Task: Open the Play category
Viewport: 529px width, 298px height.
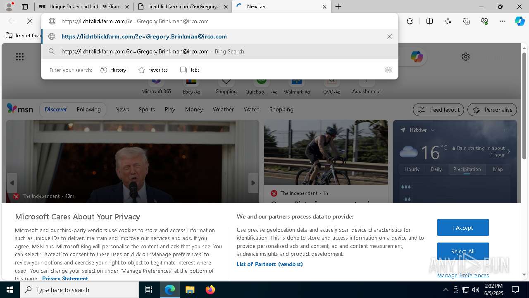Action: [x=170, y=109]
